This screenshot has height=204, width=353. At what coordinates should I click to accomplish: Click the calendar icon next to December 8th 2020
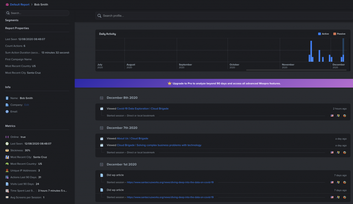pos(102,98)
